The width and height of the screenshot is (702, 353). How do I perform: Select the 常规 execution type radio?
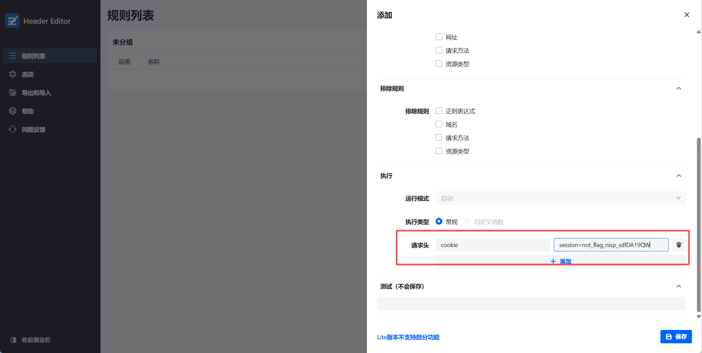[x=439, y=221]
